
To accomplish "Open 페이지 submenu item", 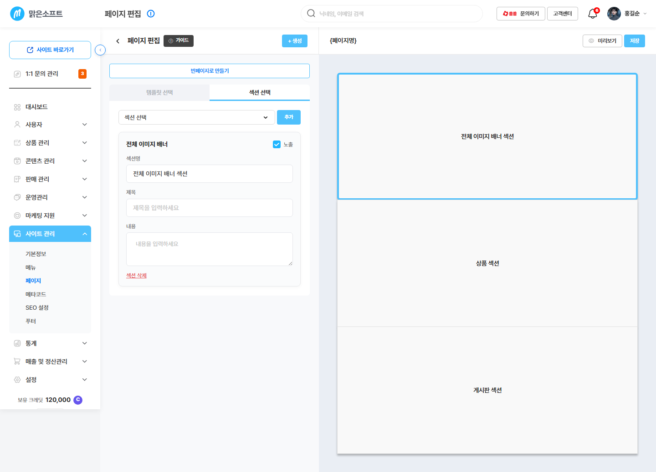I will [x=33, y=281].
